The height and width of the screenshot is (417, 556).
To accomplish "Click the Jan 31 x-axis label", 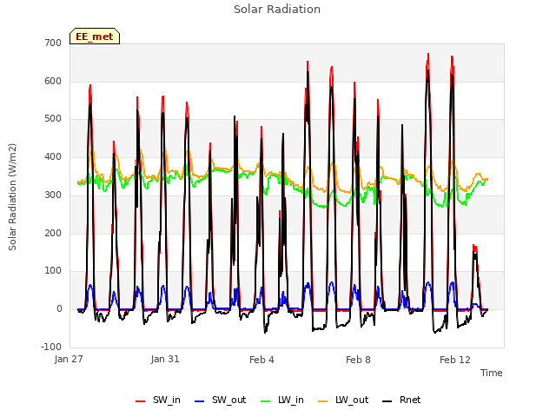I will (x=165, y=359).
